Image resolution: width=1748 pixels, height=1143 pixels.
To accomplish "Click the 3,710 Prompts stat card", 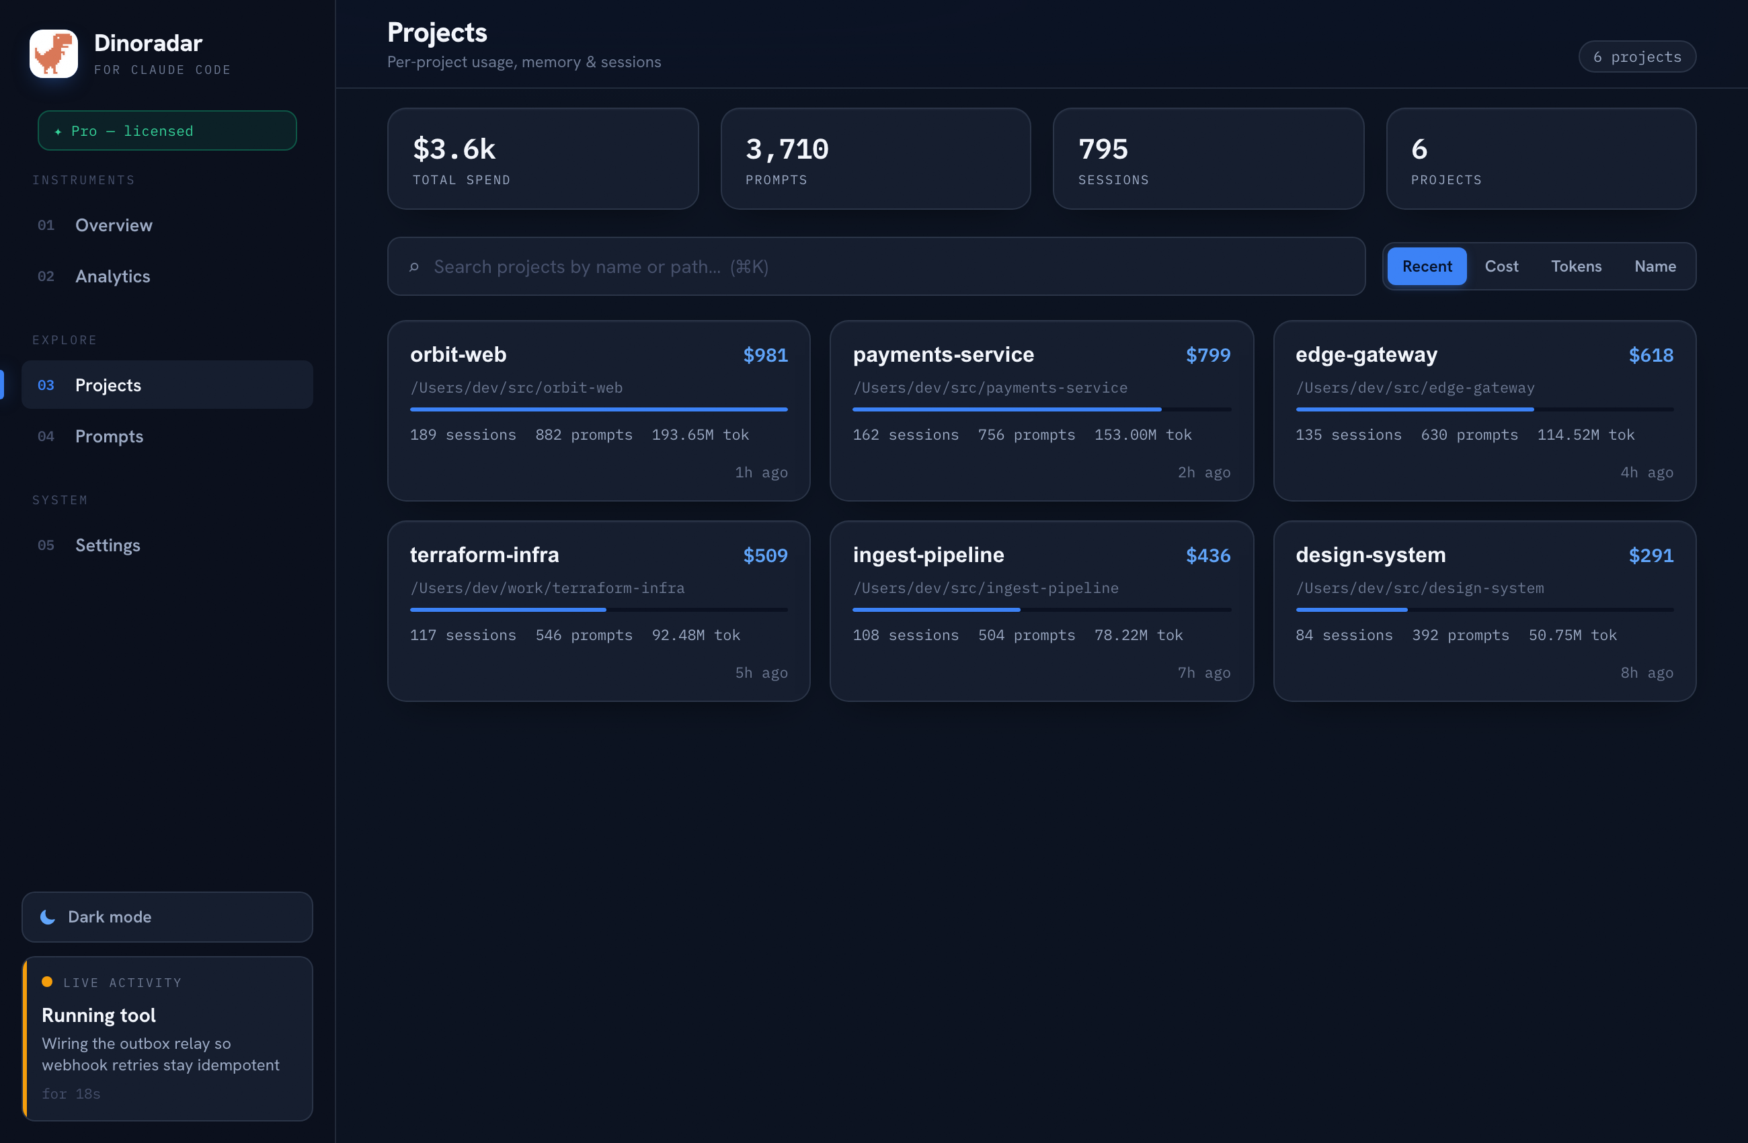I will (x=875, y=159).
